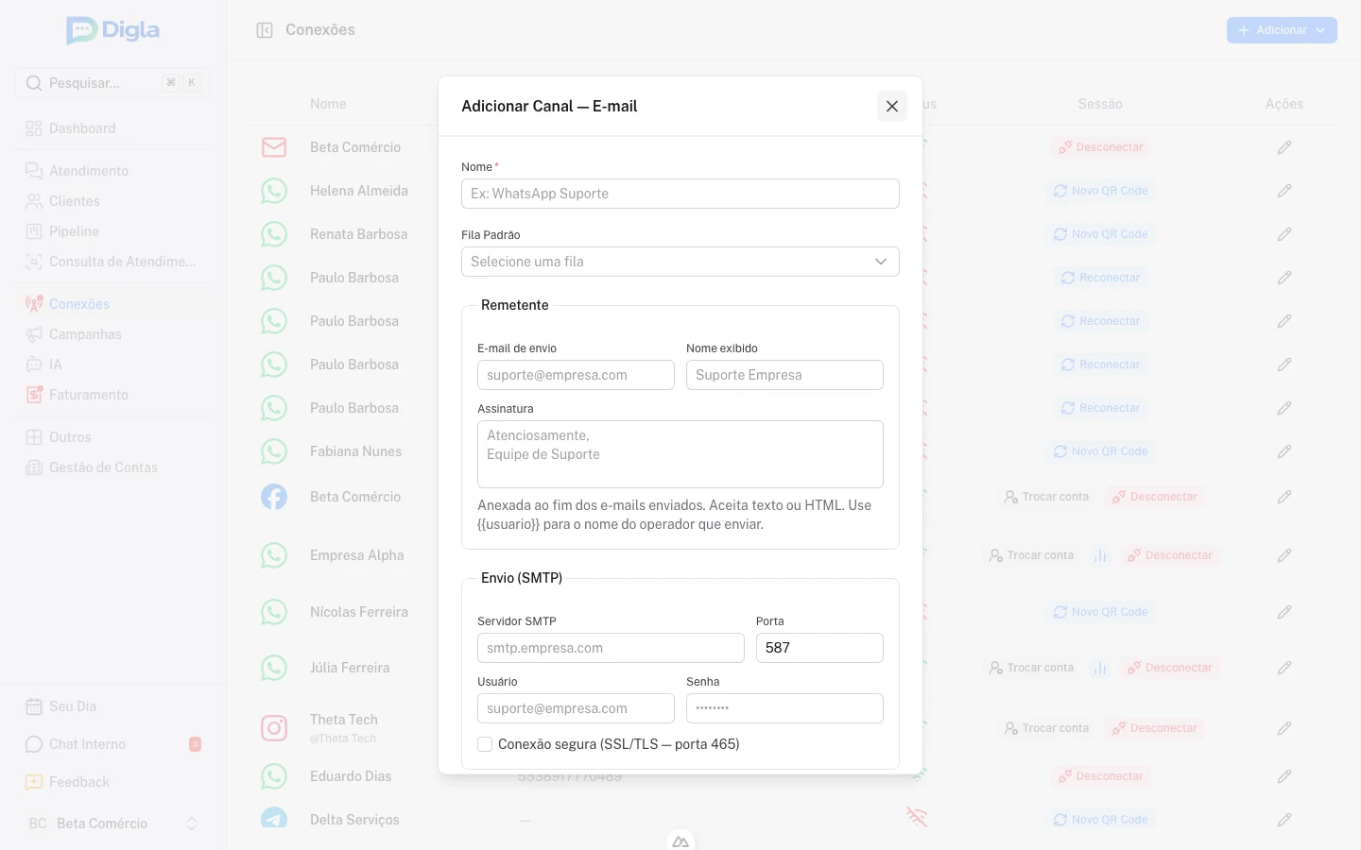
Task: Open Gestão de Contas in sidebar
Action: 112,467
